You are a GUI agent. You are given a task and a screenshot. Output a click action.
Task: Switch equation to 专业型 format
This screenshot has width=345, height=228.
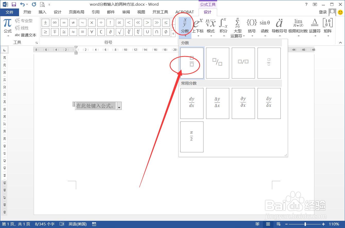click(24, 21)
